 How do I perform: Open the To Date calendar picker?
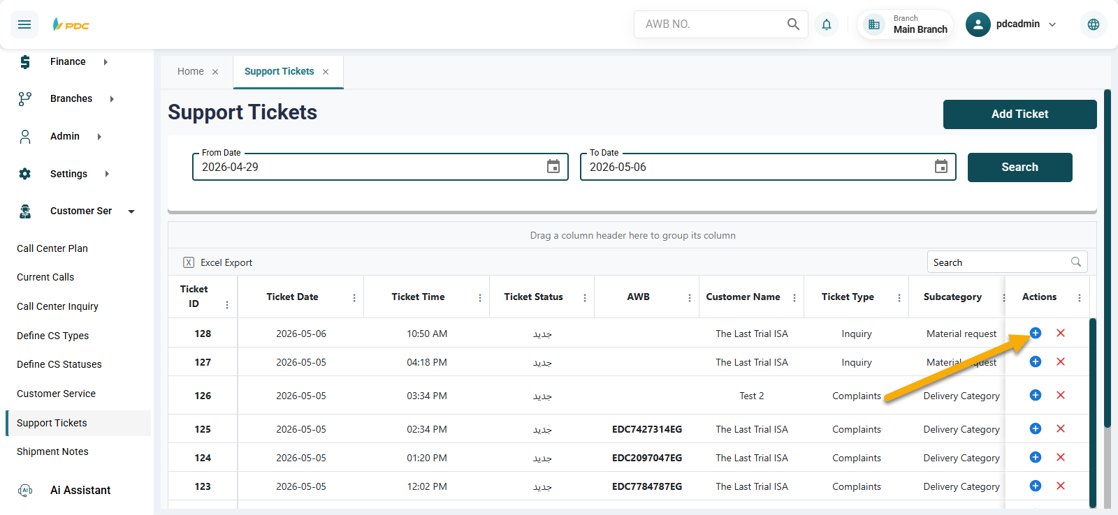[x=941, y=166]
